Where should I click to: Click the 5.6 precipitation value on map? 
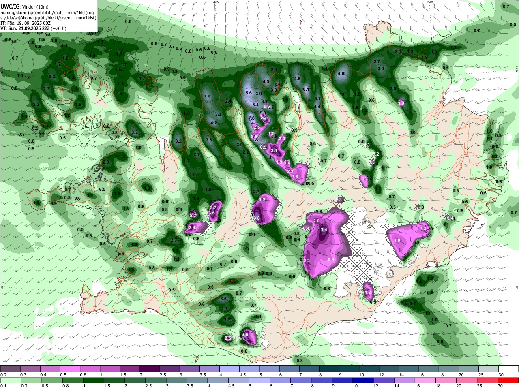click(249, 93)
